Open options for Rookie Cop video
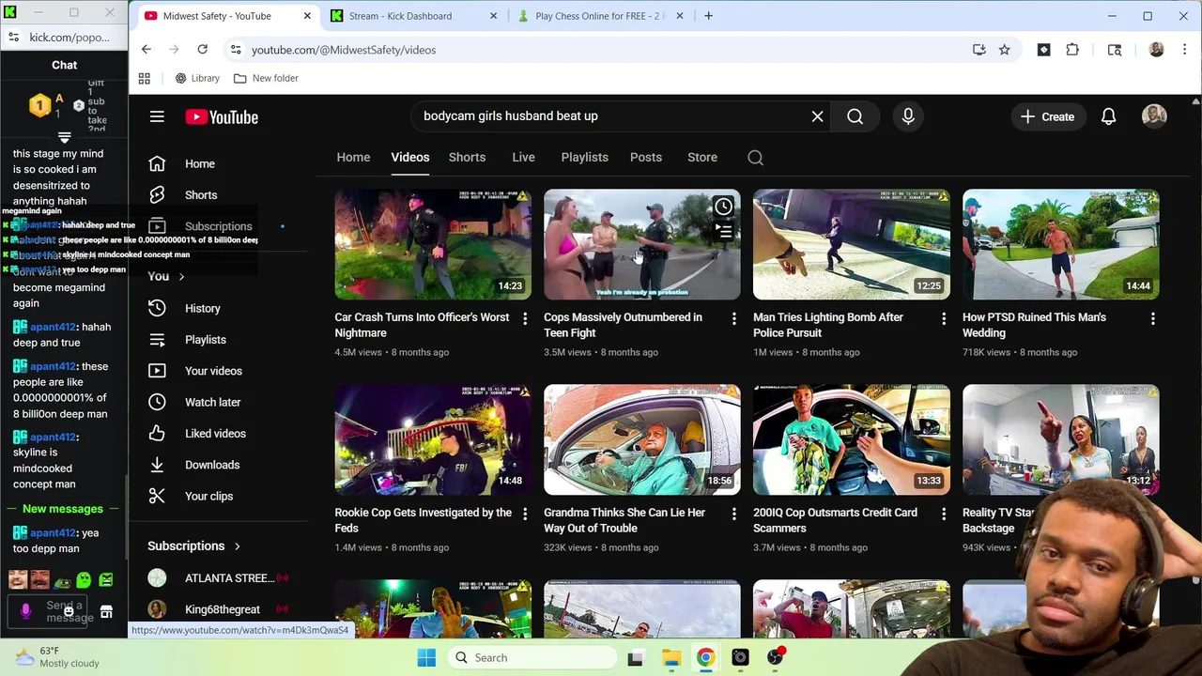The image size is (1202, 676). 525,515
